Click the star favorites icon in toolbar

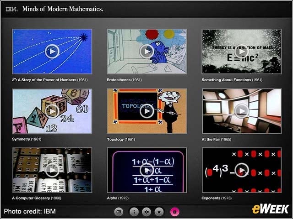point(159,212)
